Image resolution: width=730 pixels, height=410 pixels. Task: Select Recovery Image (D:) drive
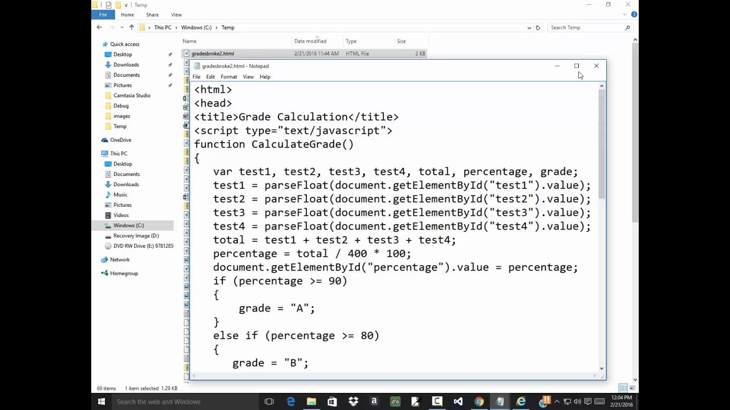pyautogui.click(x=136, y=235)
